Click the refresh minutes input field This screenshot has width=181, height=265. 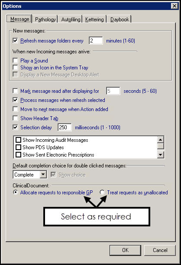pos(96,41)
